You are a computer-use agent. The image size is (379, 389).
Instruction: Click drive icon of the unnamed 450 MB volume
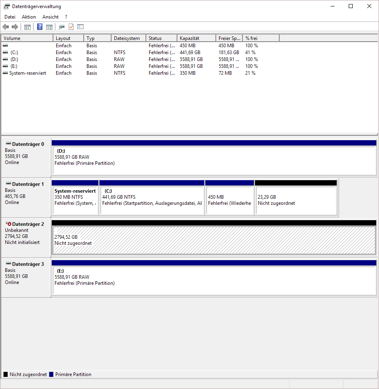tap(5, 45)
